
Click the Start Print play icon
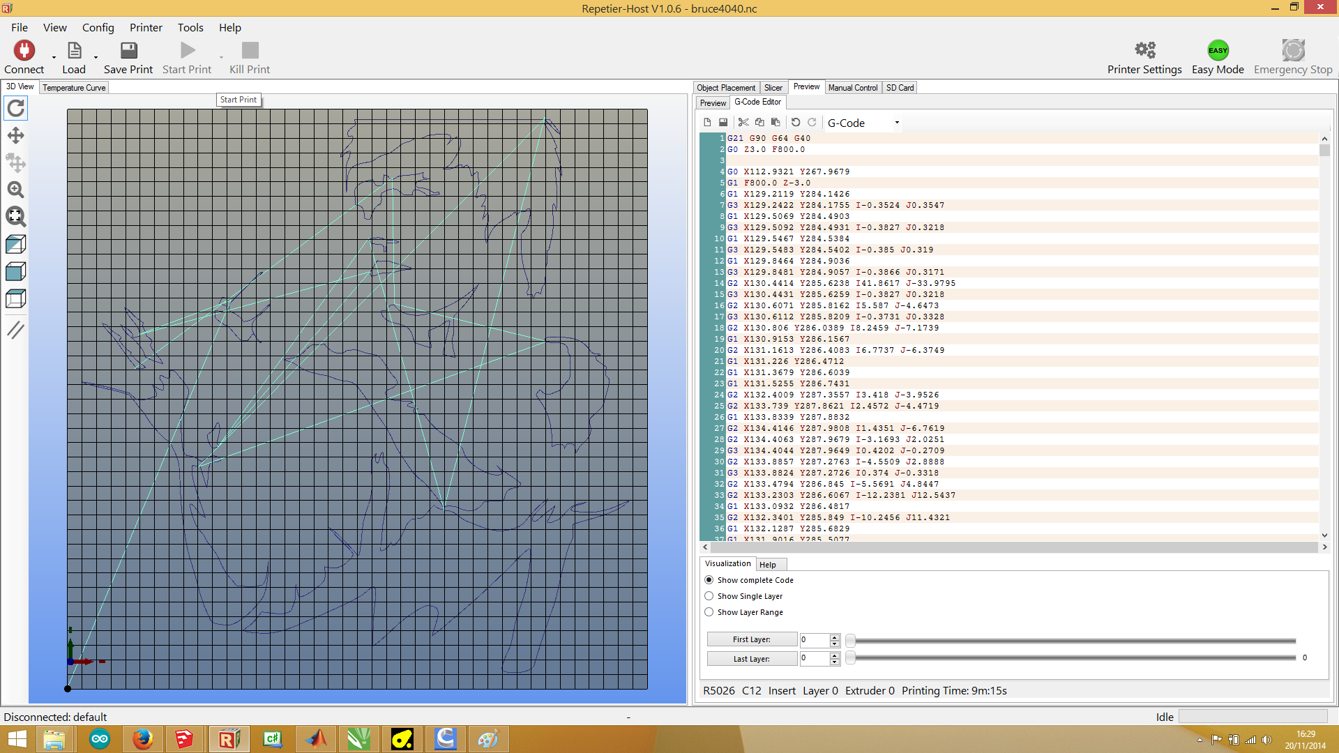pyautogui.click(x=188, y=50)
